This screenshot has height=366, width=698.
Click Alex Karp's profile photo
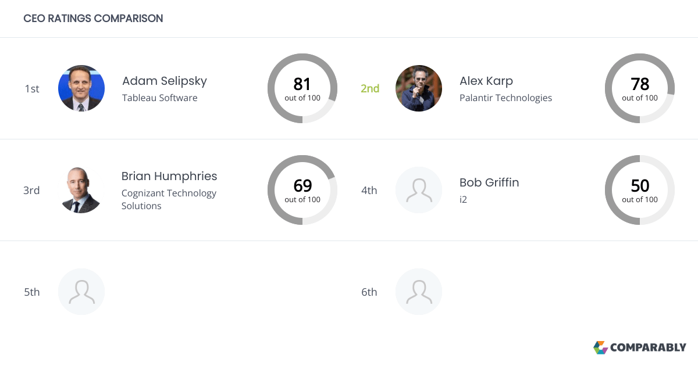click(419, 88)
